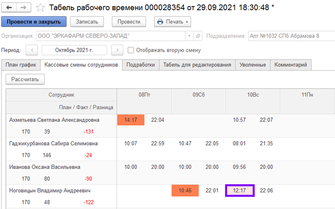Enable "Отображать вторую смену" checkbox
This screenshot has height=209, width=335.
pyautogui.click(x=131, y=50)
